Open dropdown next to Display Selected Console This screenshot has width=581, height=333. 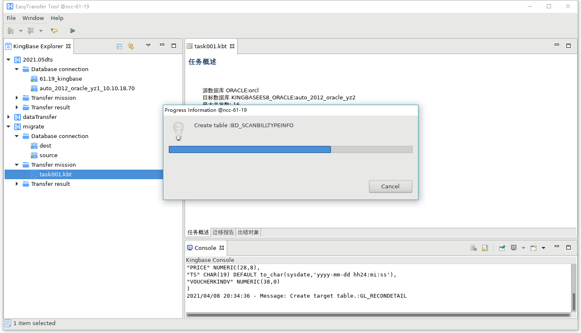[x=523, y=248]
